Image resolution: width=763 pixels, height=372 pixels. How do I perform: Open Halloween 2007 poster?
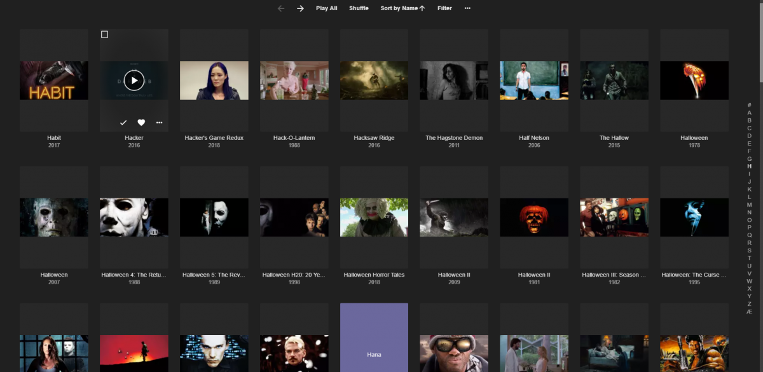(54, 217)
